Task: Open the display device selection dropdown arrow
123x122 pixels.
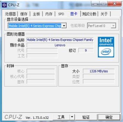Action: pos(64,26)
